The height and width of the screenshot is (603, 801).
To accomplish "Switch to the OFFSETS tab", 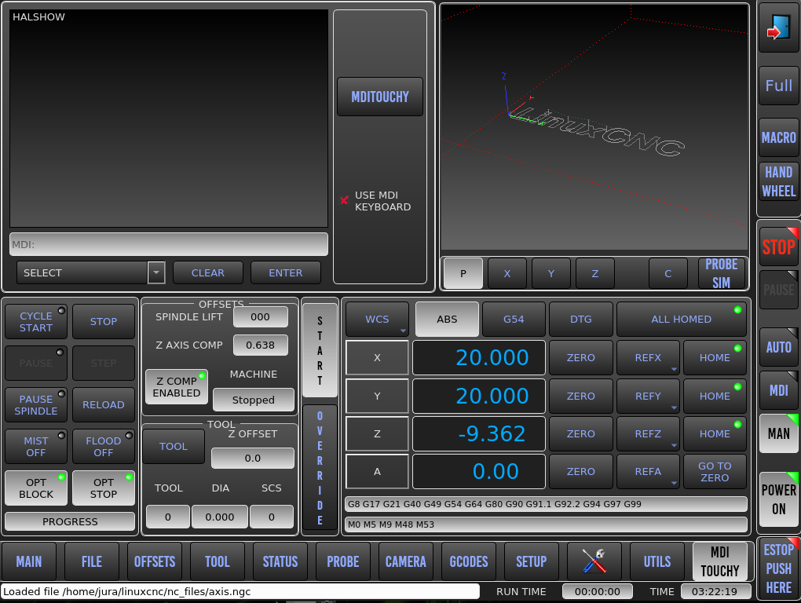I will click(155, 561).
